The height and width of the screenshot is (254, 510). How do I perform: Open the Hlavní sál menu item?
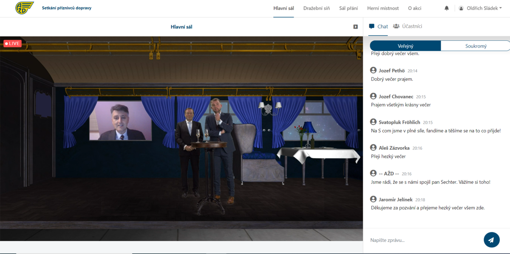tap(283, 8)
